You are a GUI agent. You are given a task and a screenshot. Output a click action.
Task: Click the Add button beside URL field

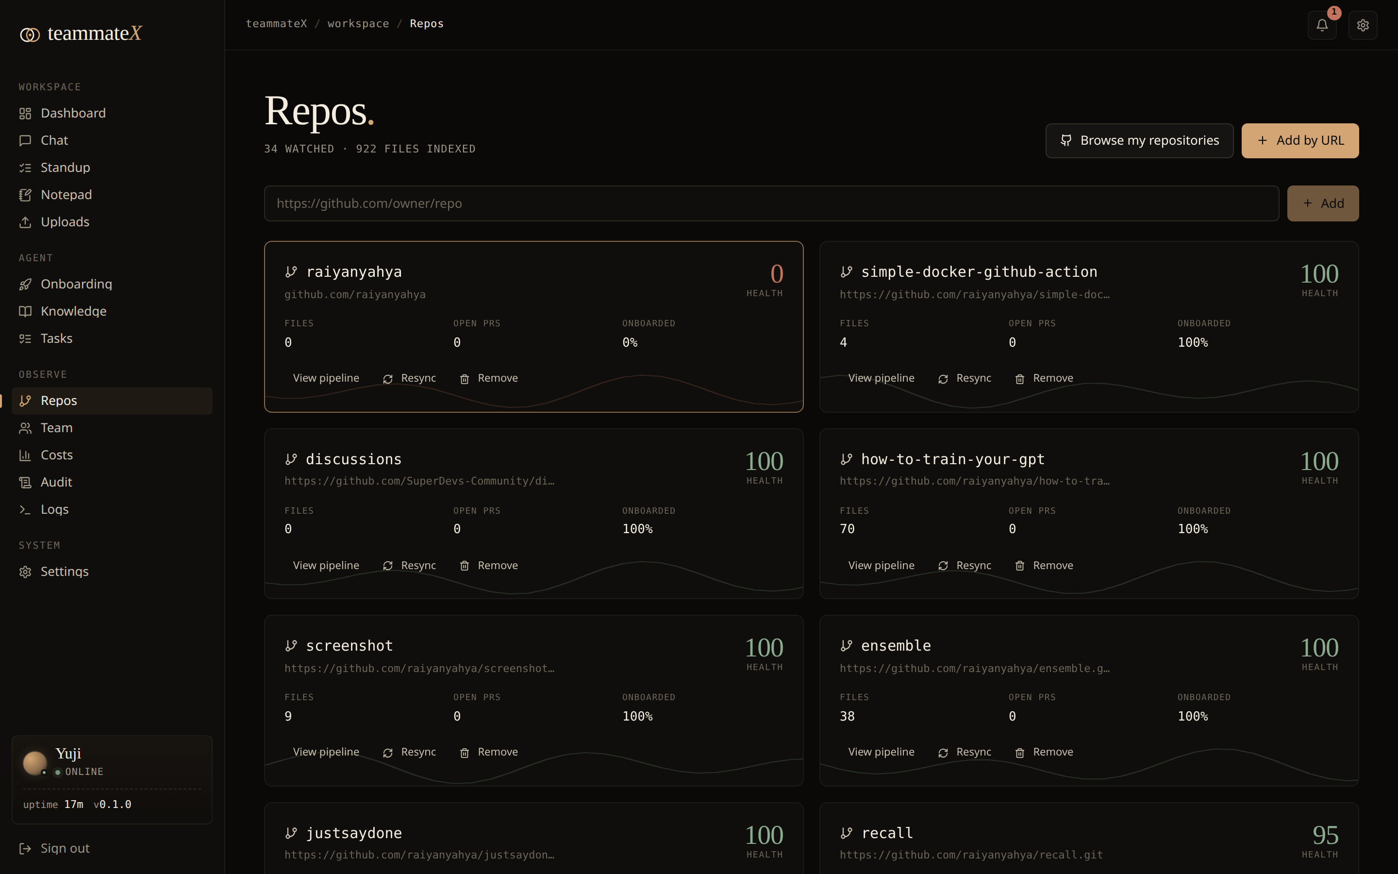(x=1323, y=203)
